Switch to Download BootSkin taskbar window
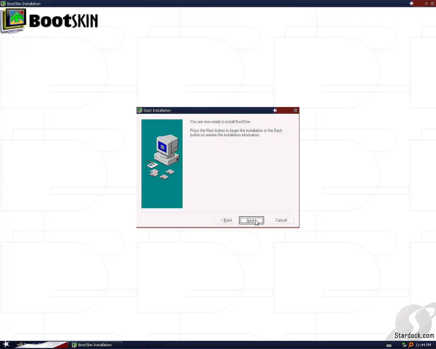The height and width of the screenshot is (349, 436). [42, 345]
